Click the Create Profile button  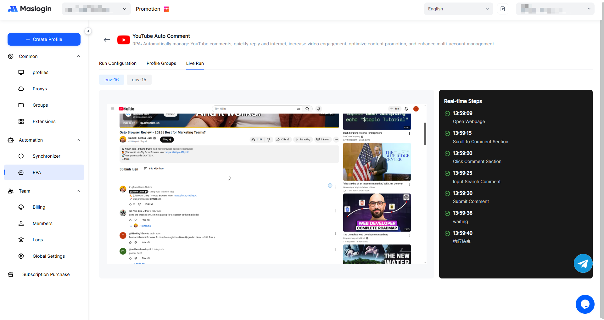coord(44,39)
